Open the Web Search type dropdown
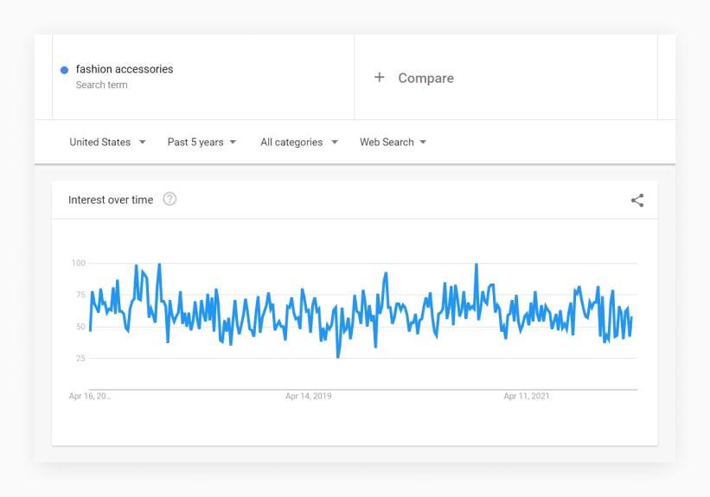Image resolution: width=710 pixels, height=497 pixels. [x=393, y=142]
